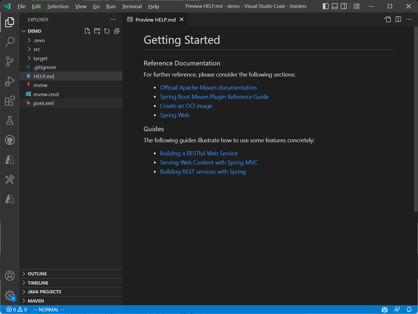The image size is (418, 314).
Task: Open the Terminal menu
Action: (x=132, y=6)
